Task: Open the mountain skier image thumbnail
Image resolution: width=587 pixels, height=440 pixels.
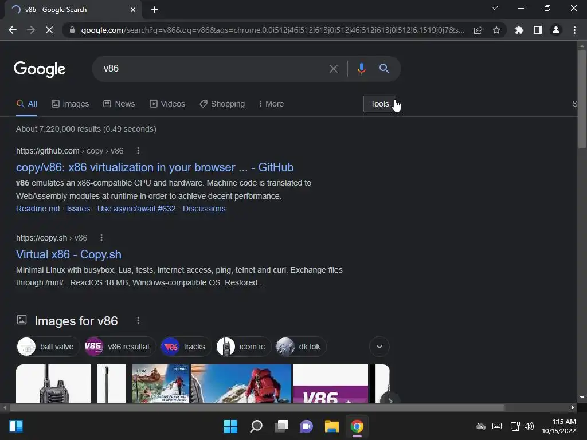Action: point(241,383)
